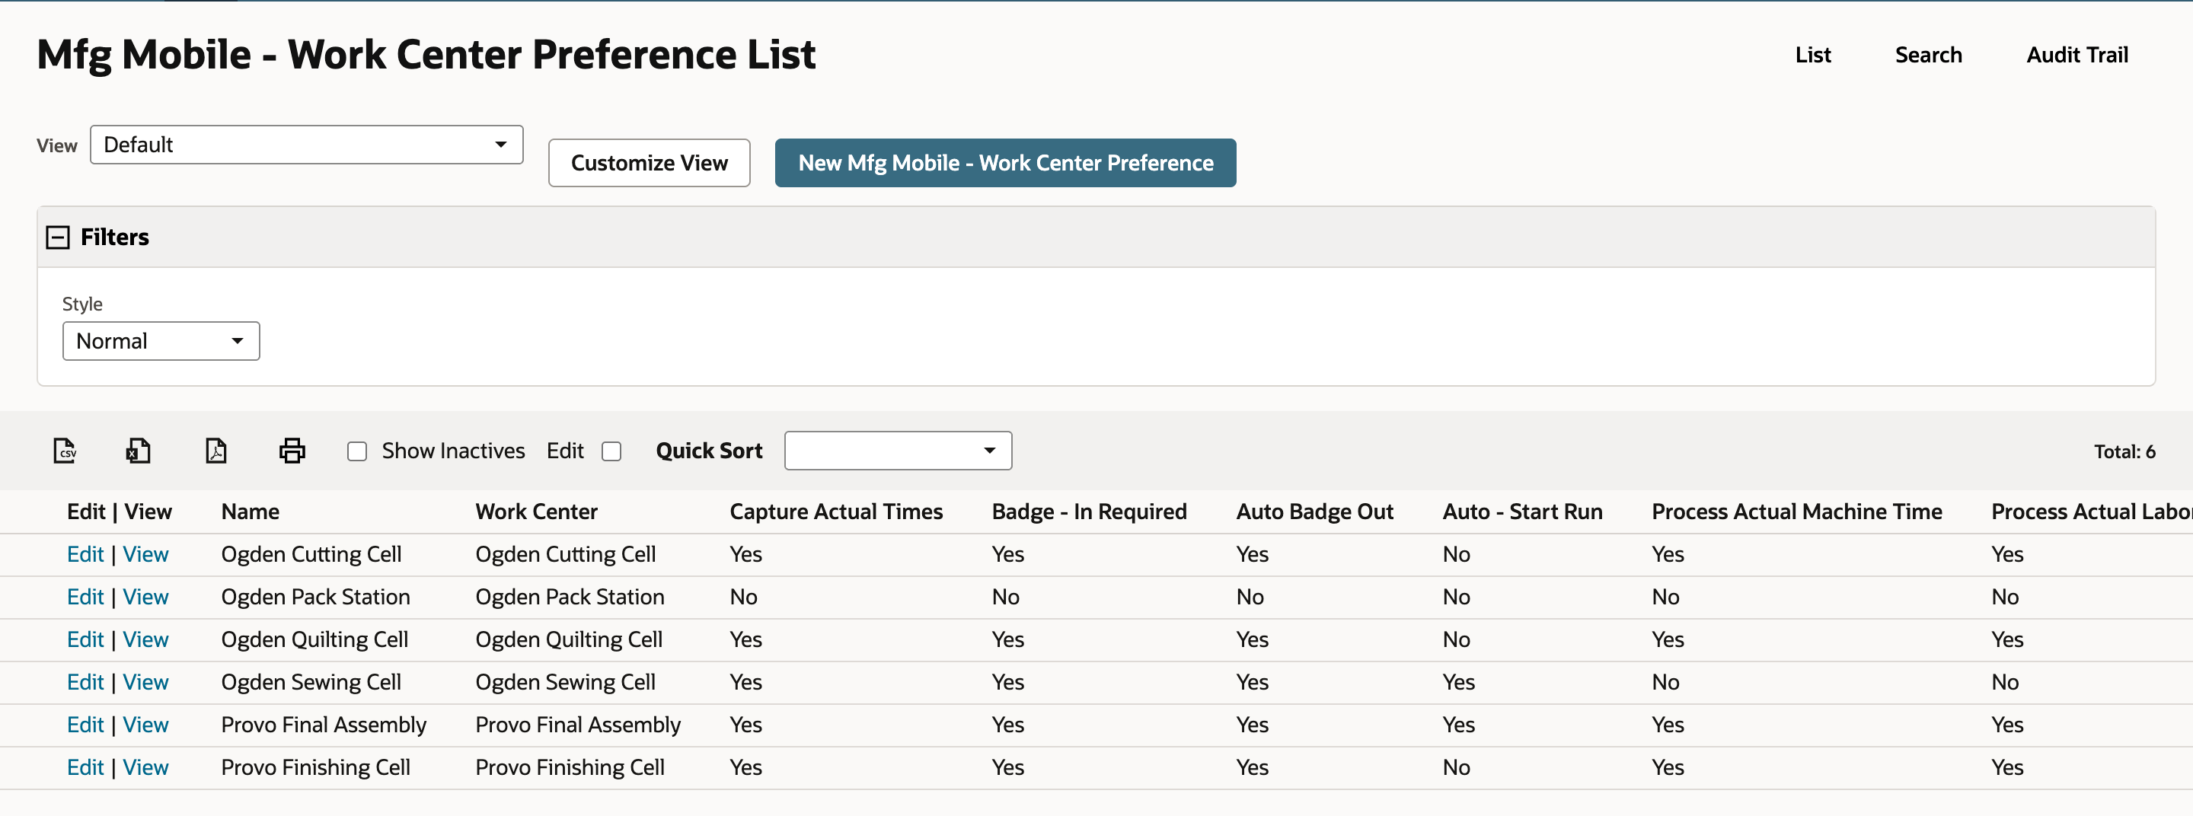Create New Mfg Mobile Work Center Preference
This screenshot has height=816, width=2193.
1005,163
